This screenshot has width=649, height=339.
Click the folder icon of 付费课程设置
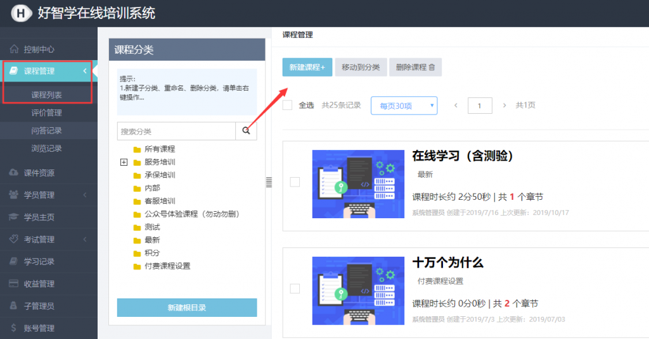(x=137, y=266)
